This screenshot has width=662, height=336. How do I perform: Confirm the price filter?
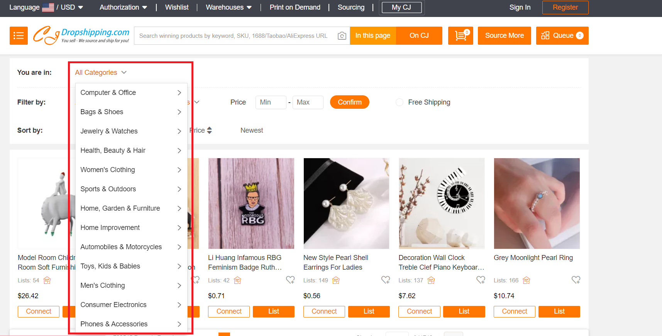(350, 102)
